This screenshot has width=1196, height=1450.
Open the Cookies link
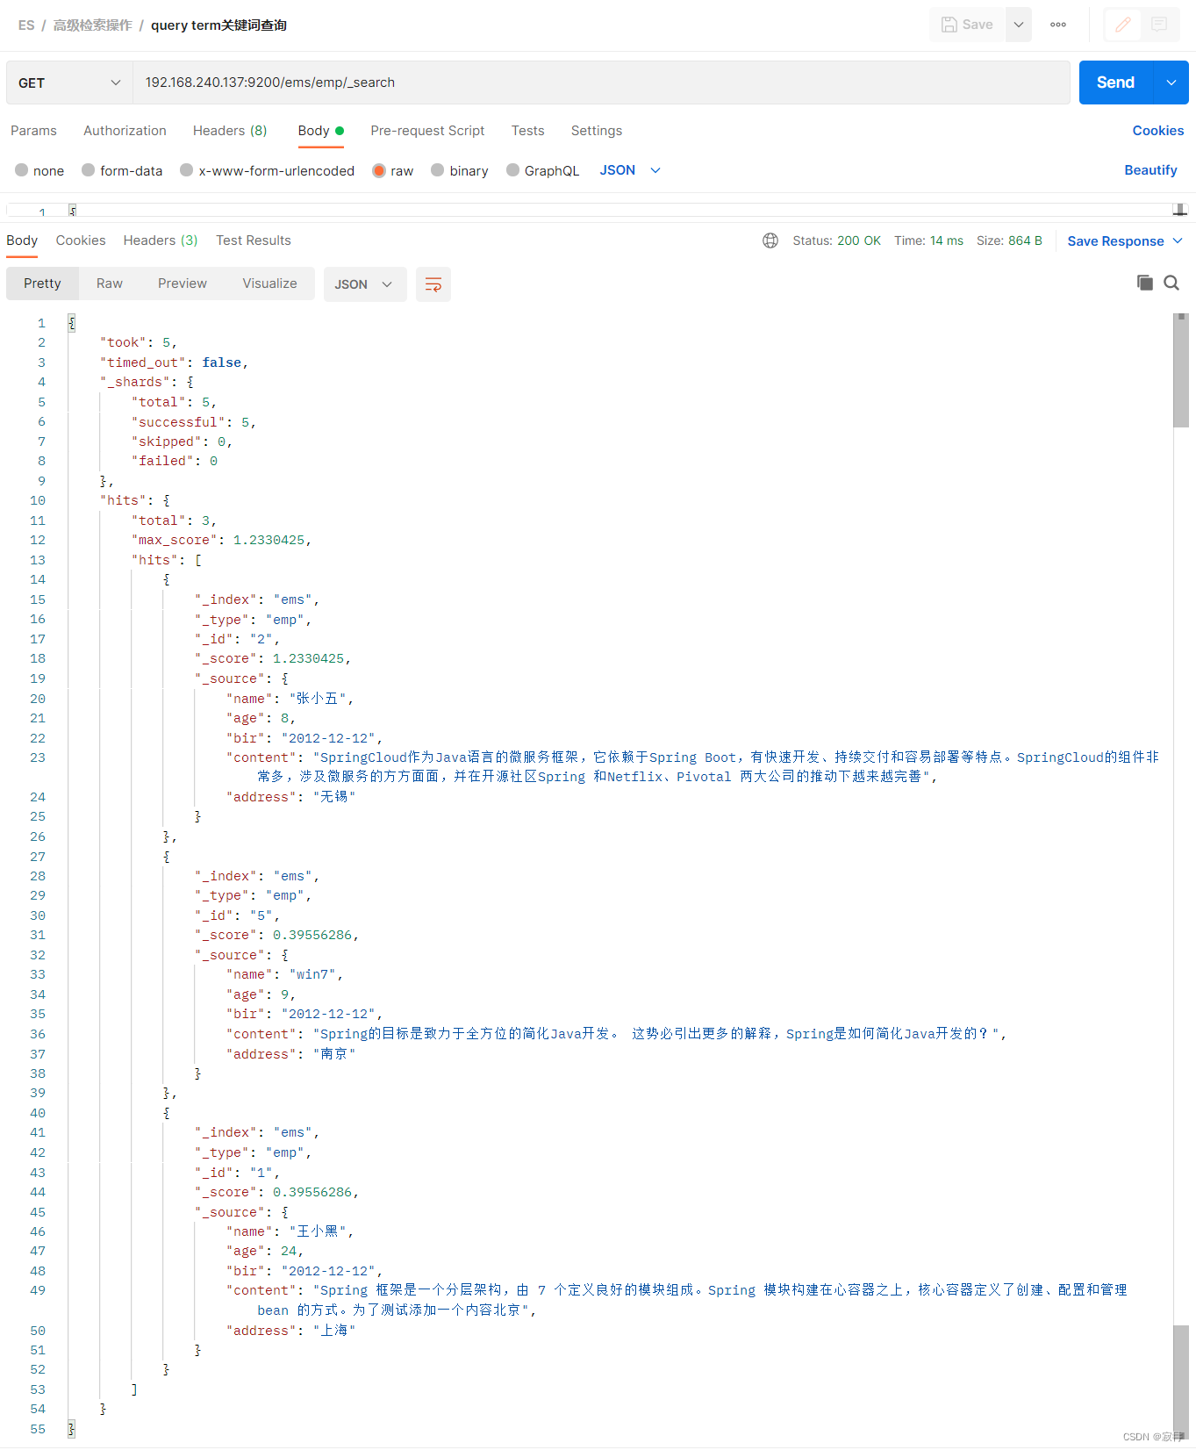[x=1157, y=131]
